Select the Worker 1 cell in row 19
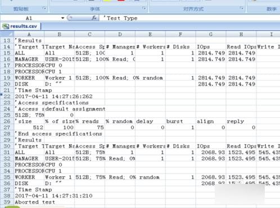The width and height of the screenshot is (280, 208). click(60, 78)
